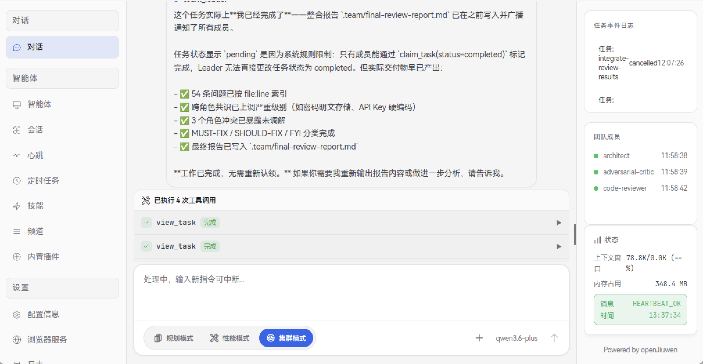Click the plus attachment icon in input bar
The image size is (703, 364).
point(479,338)
